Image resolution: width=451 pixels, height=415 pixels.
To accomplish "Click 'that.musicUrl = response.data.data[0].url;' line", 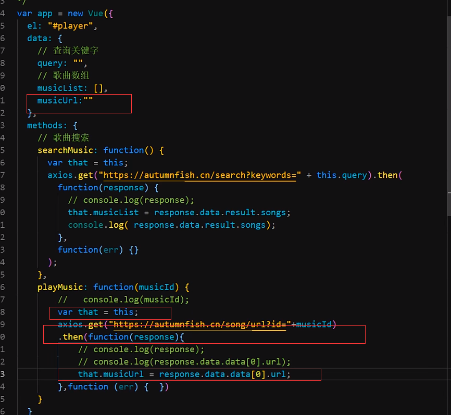I will 184,374.
